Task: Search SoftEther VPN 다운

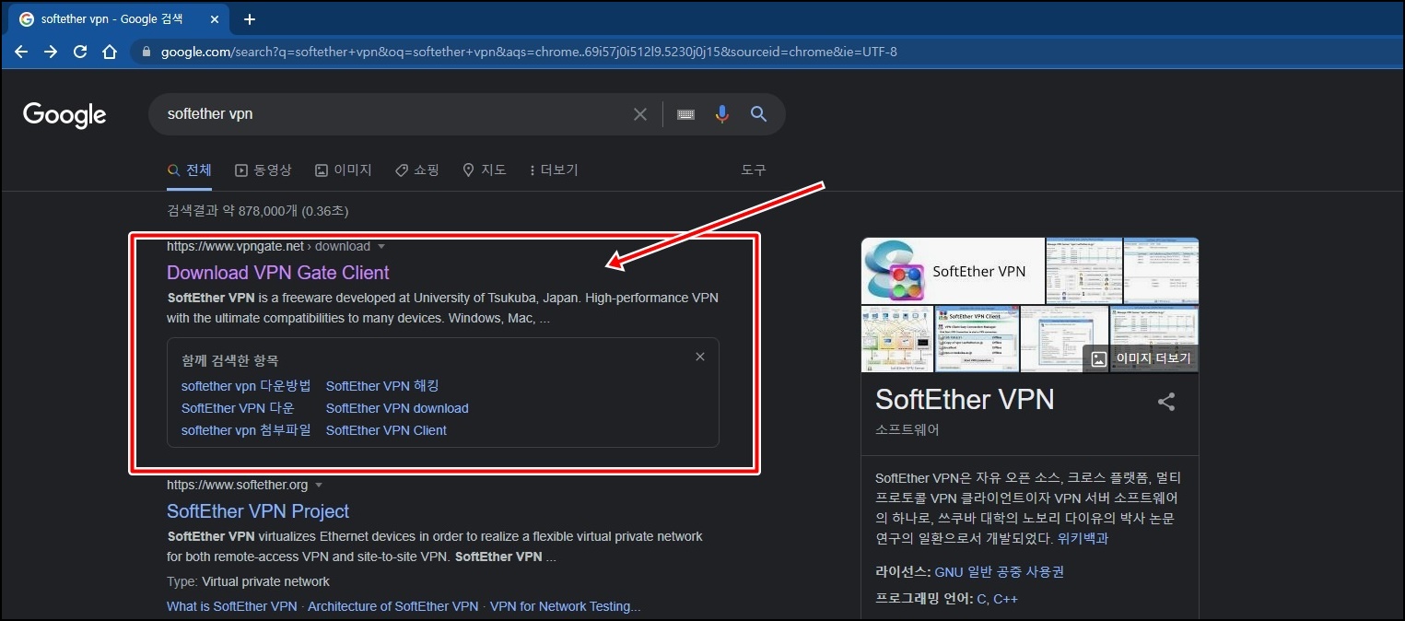Action: (x=238, y=408)
